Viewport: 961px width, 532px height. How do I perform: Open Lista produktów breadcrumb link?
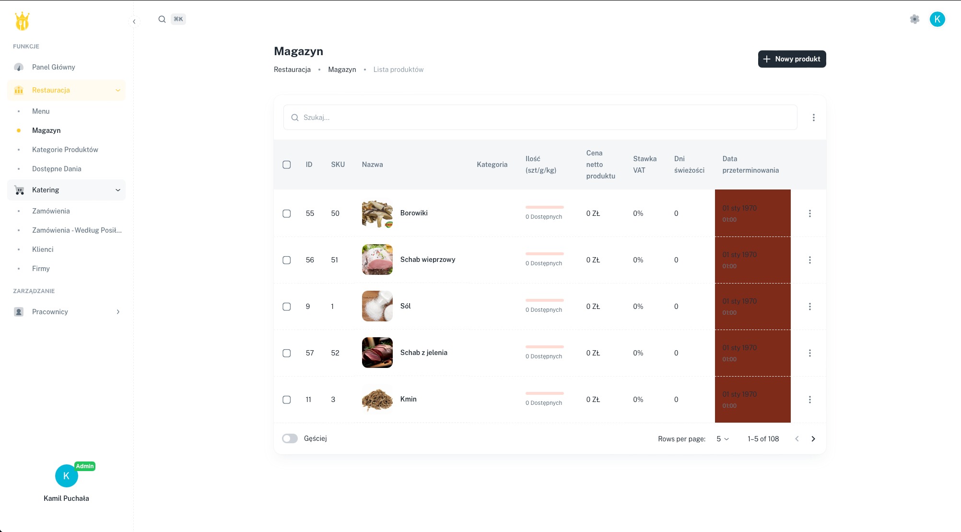pos(398,69)
